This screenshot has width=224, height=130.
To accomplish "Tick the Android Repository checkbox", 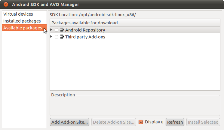I will click(x=56, y=30).
